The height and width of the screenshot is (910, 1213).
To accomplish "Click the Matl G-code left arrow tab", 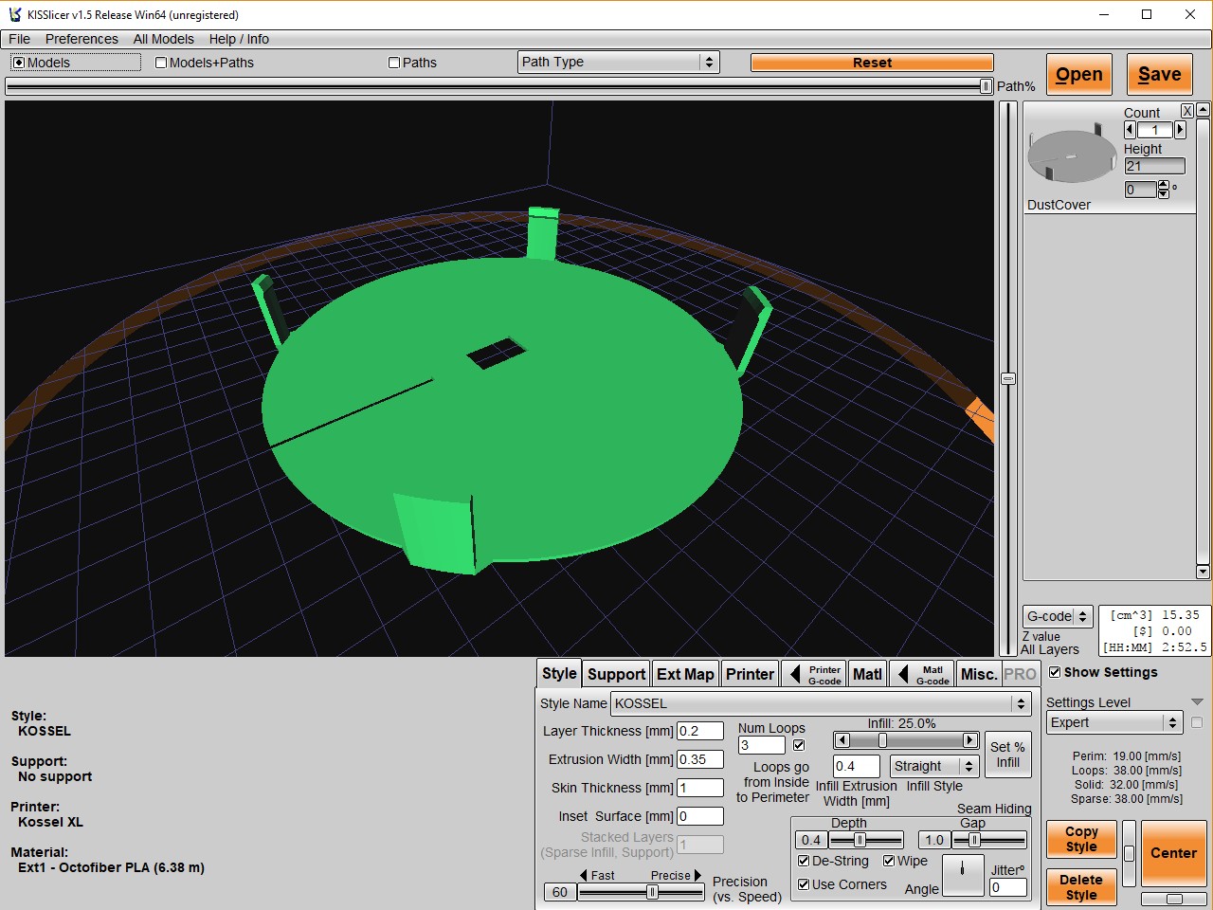I will click(x=902, y=674).
